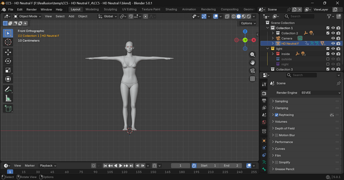Open the Object properties tab
The width and height of the screenshot is (344, 180).
pos(264,141)
